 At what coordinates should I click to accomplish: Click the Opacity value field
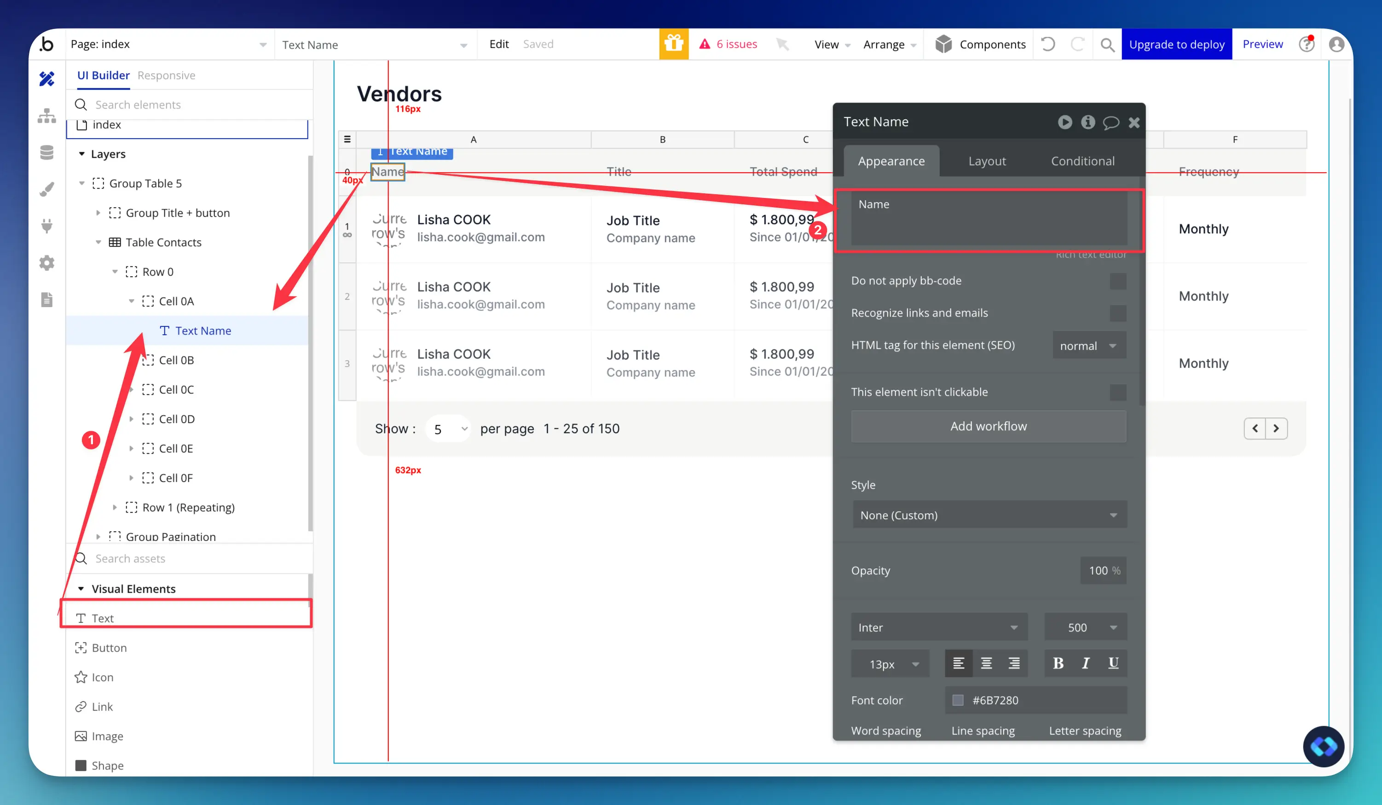1104,571
